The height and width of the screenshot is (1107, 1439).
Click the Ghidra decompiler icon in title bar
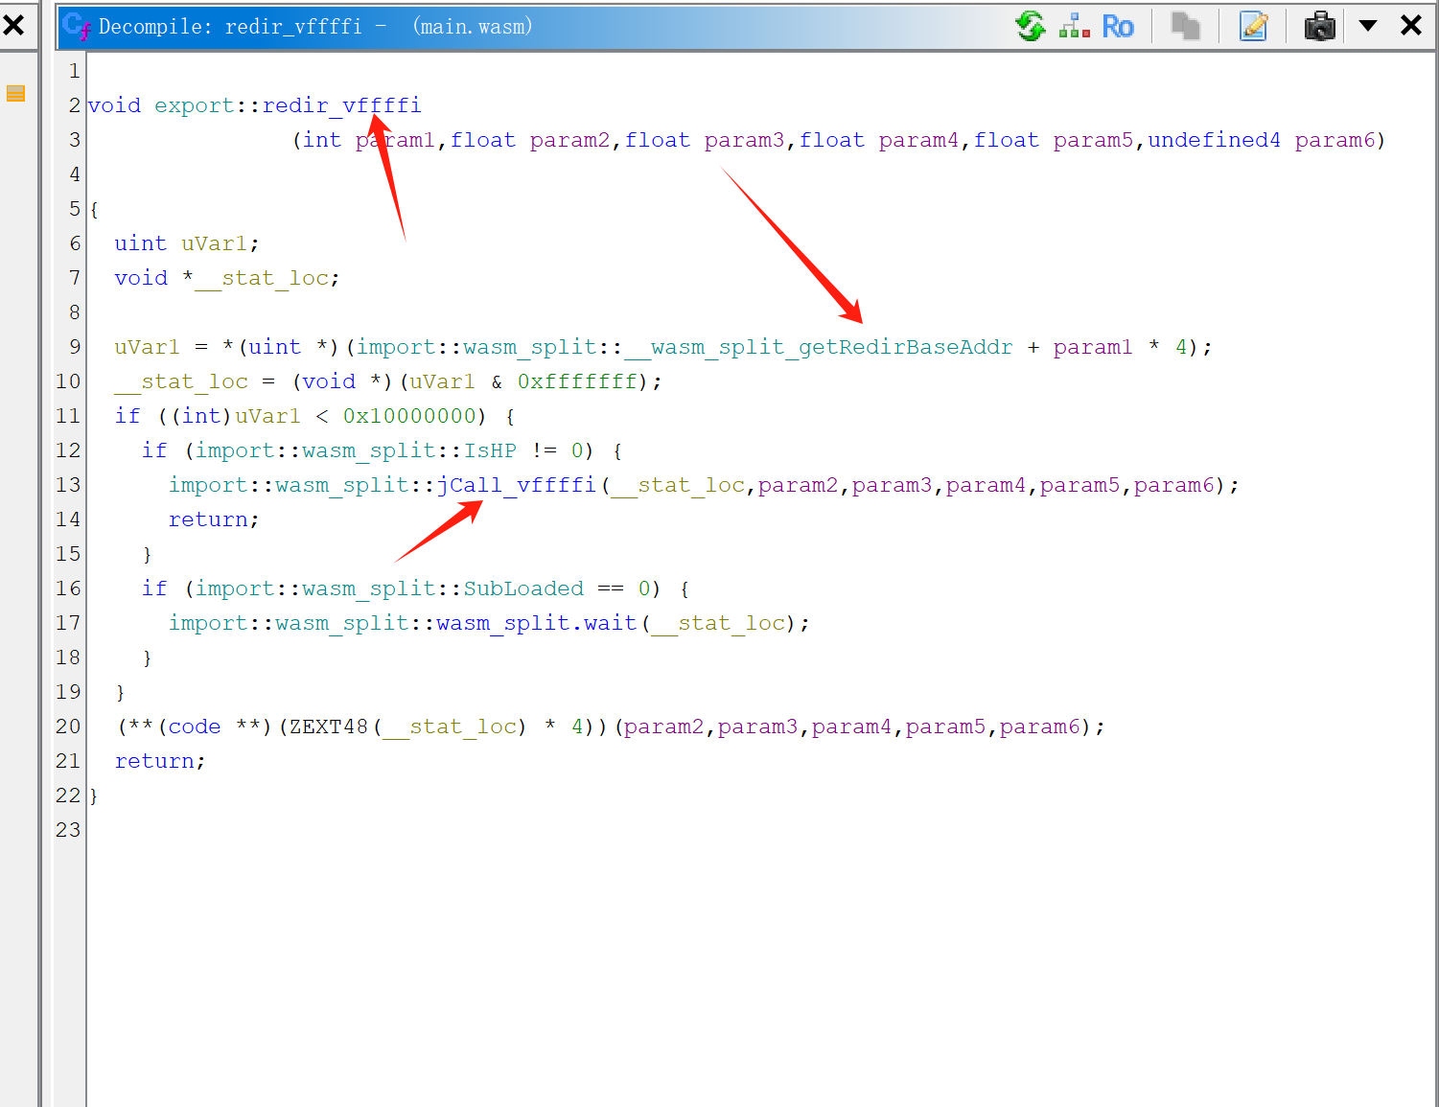coord(77,26)
